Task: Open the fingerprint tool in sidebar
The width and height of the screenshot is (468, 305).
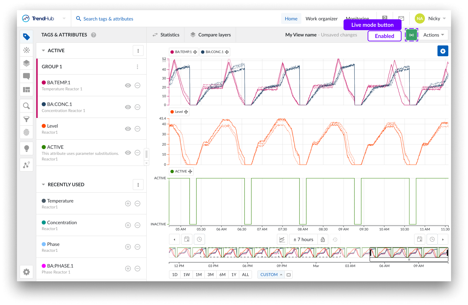Action: [26, 132]
